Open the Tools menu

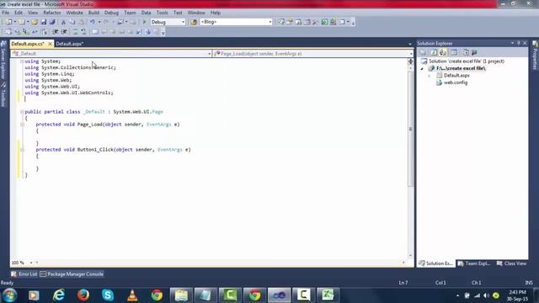(x=162, y=13)
